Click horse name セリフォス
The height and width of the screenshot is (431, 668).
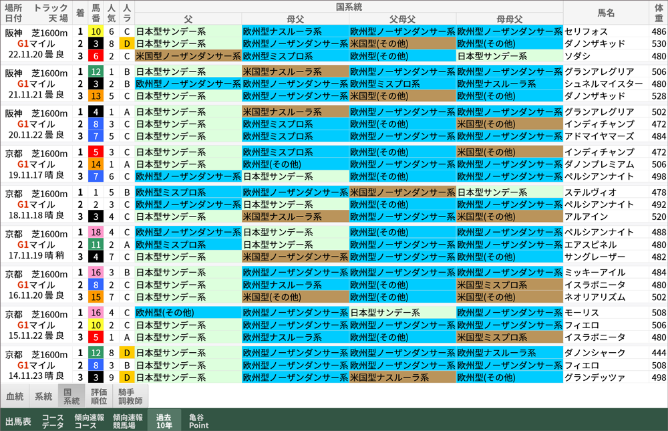[587, 31]
